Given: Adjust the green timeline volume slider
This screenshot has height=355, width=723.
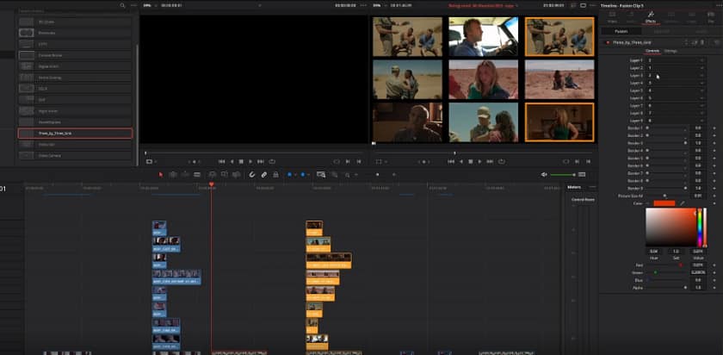Looking at the screenshot, I should [563, 175].
